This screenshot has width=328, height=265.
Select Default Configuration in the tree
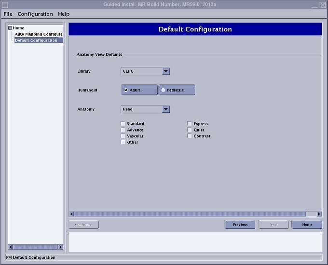tap(36, 40)
